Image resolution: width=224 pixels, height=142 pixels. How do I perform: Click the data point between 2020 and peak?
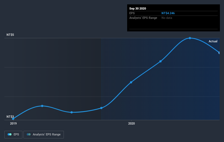click(160, 61)
